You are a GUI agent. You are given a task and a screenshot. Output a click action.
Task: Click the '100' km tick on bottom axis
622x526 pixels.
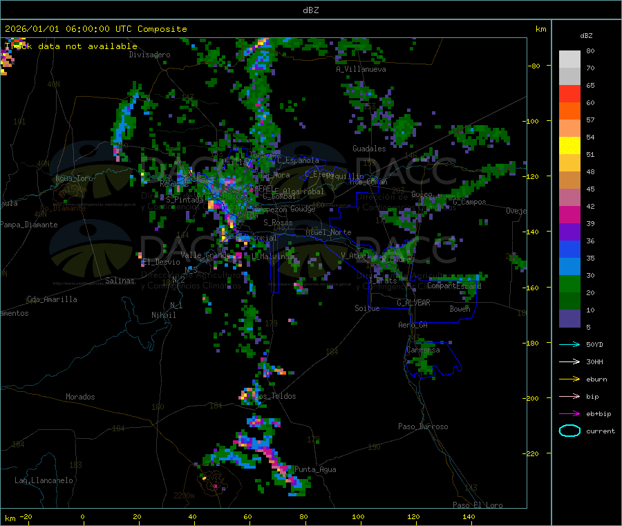pyautogui.click(x=358, y=516)
